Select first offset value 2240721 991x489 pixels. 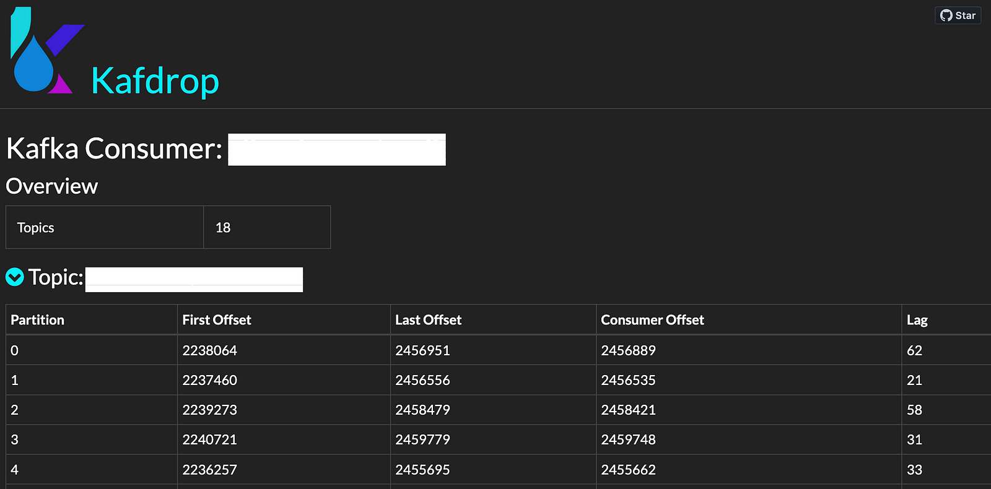pos(210,439)
